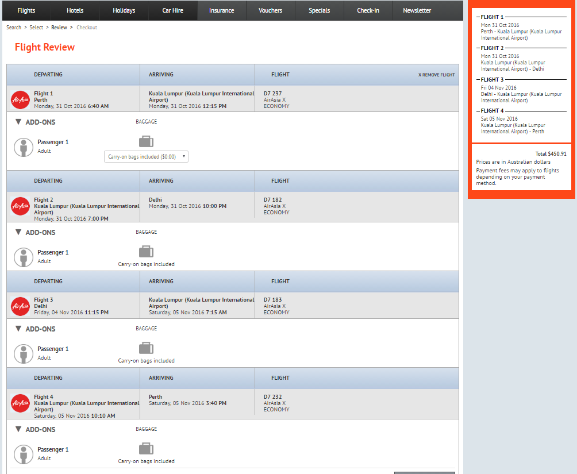Screen dimensions: 577x474
Task: Click flight number D7 182
Action: tap(272, 200)
